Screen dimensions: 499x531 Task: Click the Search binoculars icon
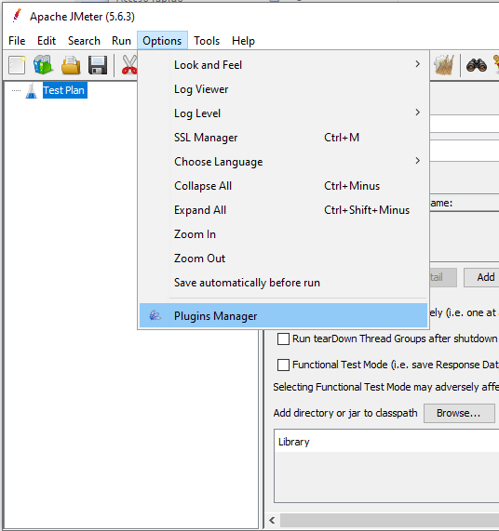(477, 65)
